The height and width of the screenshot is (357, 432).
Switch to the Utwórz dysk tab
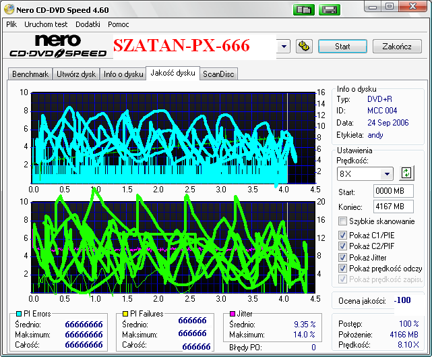point(76,74)
